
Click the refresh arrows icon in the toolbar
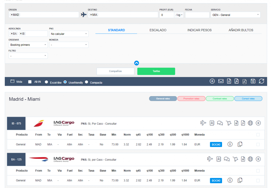point(261,81)
